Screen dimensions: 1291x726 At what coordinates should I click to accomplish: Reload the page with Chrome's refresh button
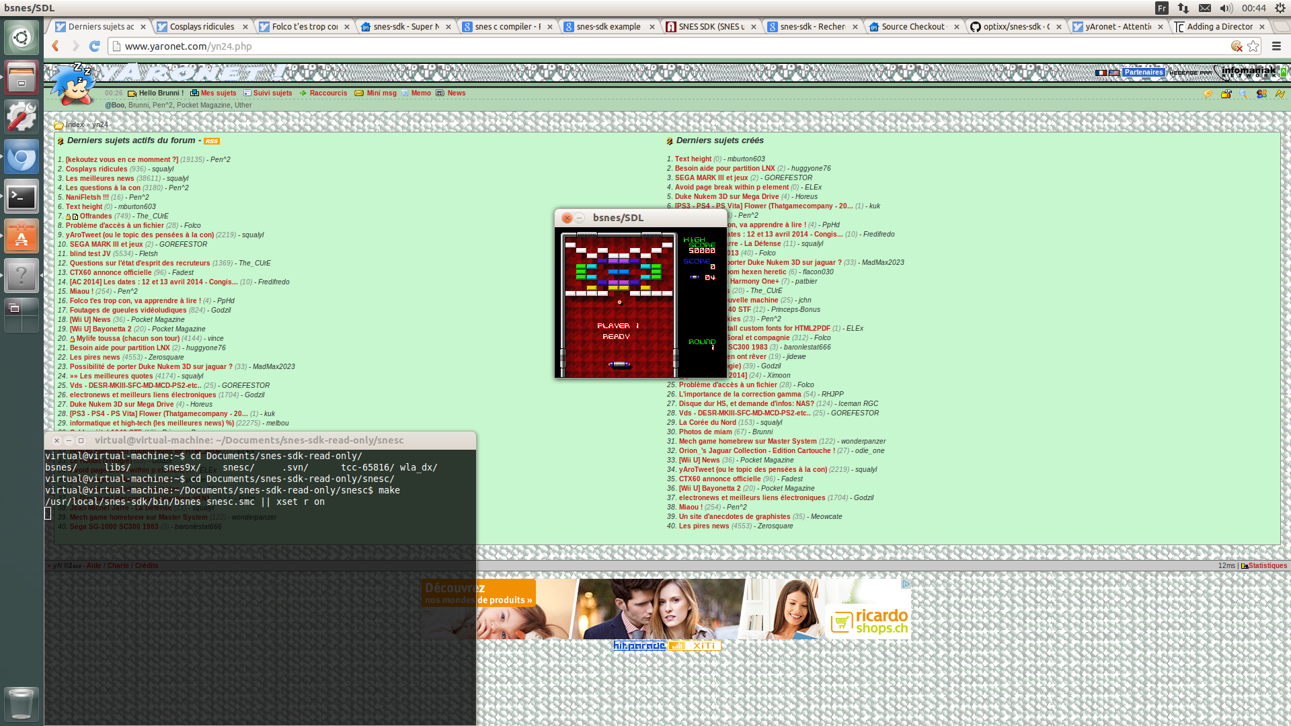pos(95,46)
